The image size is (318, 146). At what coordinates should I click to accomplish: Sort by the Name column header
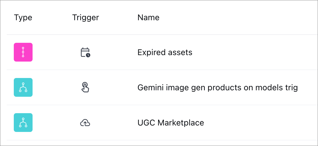pyautogui.click(x=148, y=18)
